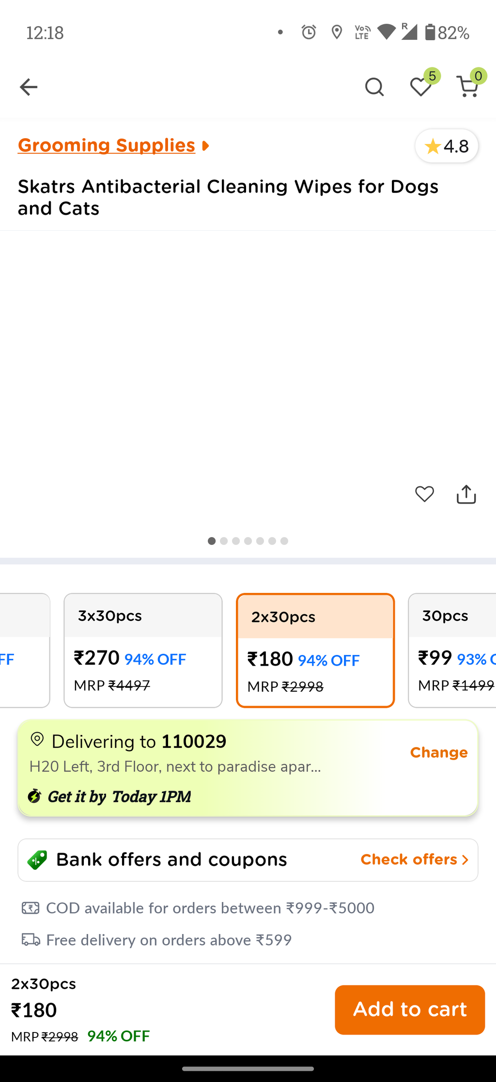Open search with the magnifier icon
496x1082 pixels.
tap(374, 87)
